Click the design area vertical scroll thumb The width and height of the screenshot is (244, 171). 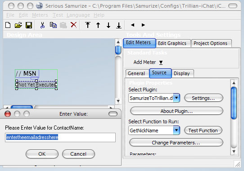click(118, 50)
